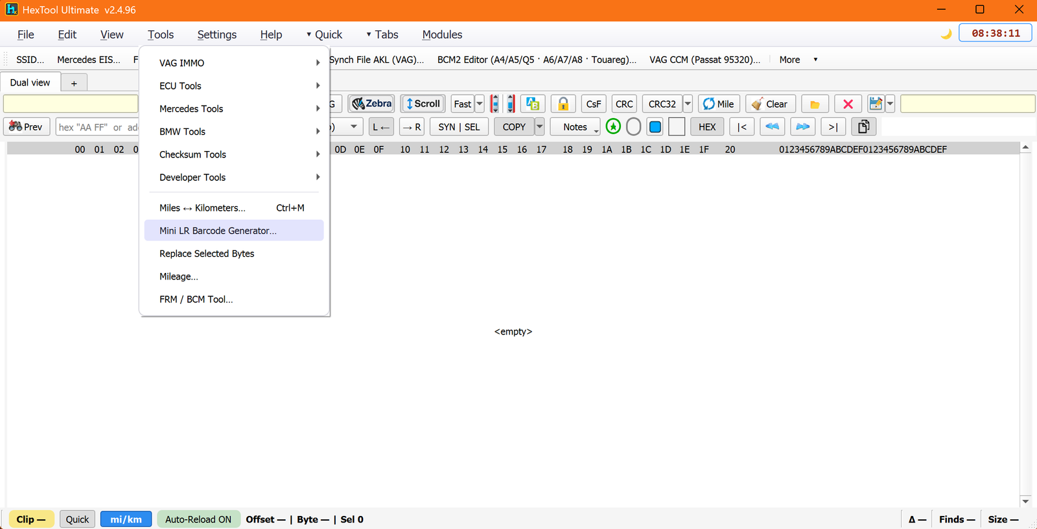Toggle dark mode with moon icon

946,34
